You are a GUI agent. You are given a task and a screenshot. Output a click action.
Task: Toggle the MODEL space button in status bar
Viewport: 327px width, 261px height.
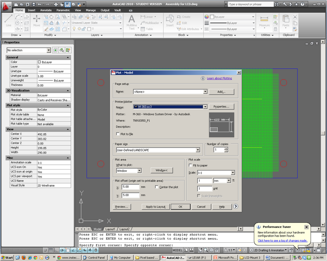[177, 250]
